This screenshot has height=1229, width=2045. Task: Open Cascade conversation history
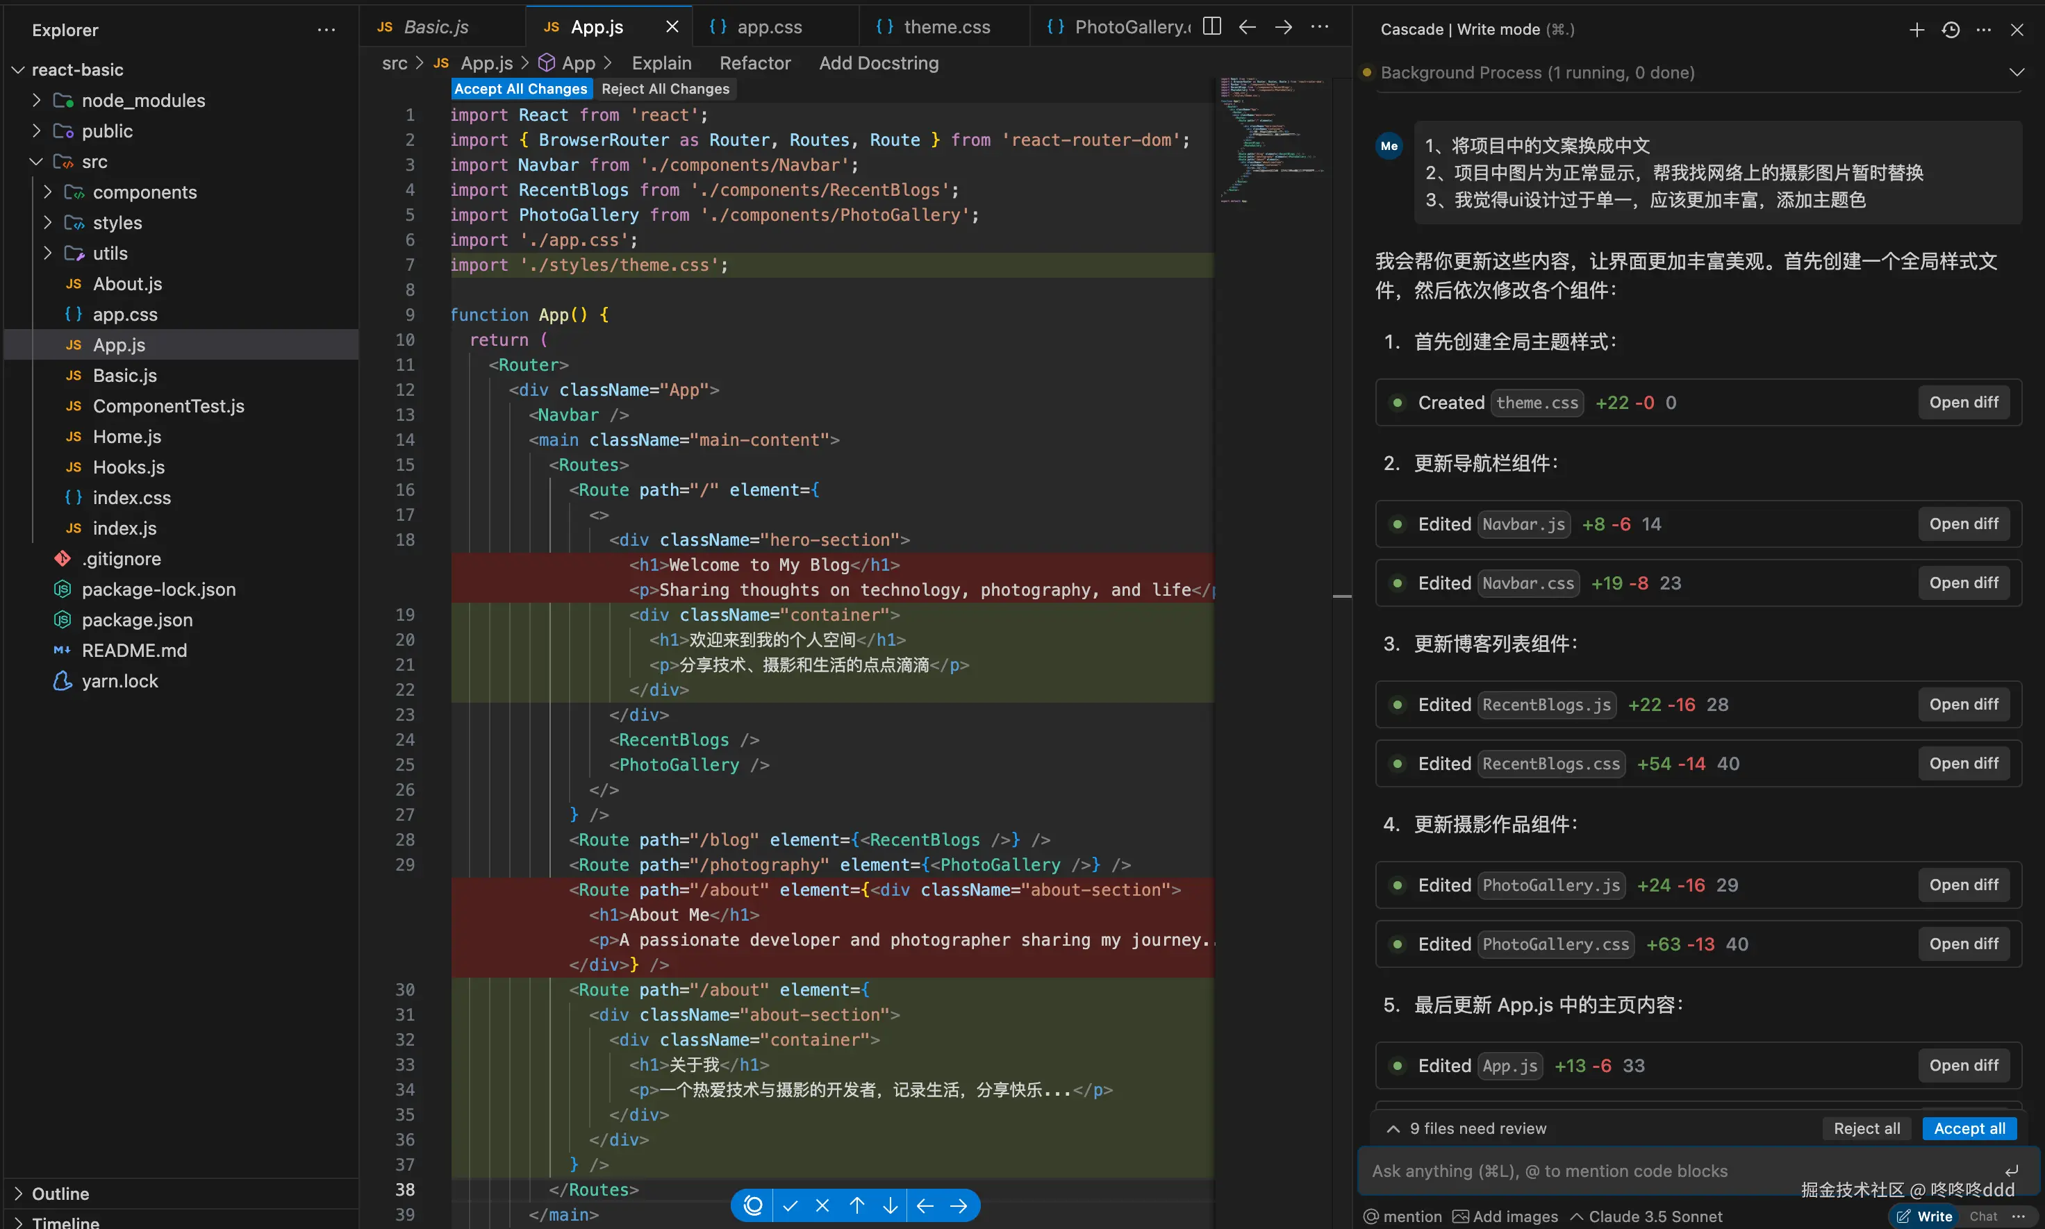pos(1950,29)
